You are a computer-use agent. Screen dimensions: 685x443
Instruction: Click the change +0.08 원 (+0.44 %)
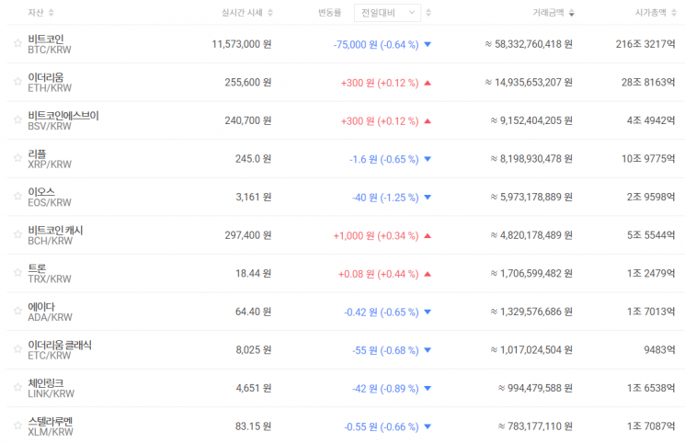(x=378, y=274)
